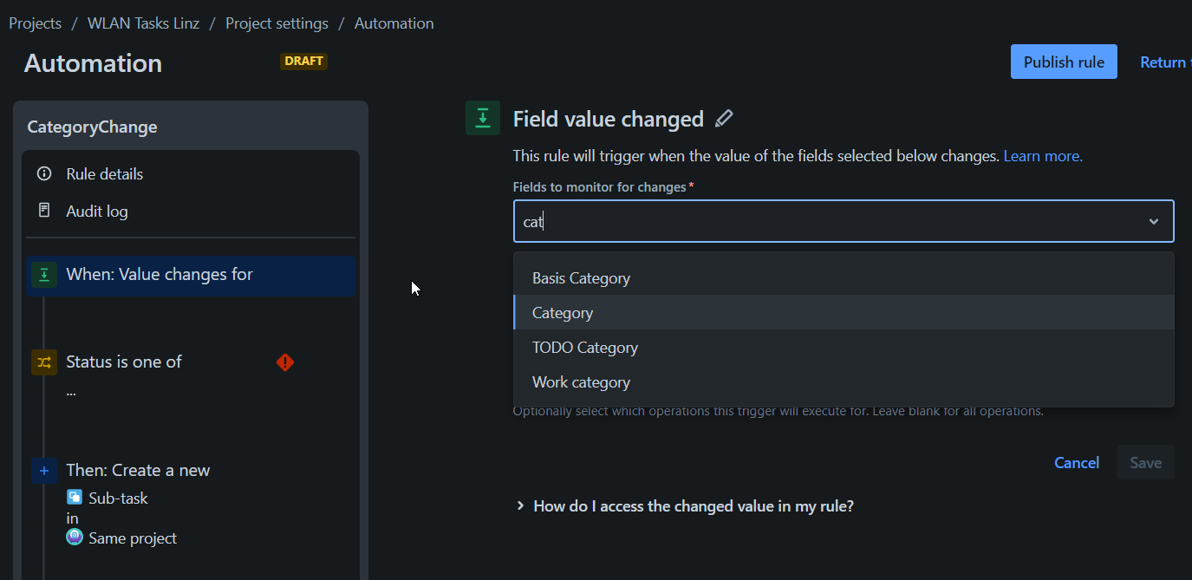Click the blue plus Create action icon

[44, 471]
